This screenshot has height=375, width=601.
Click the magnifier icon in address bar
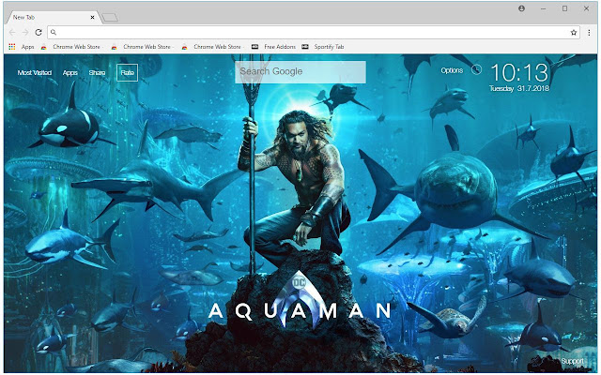click(54, 33)
